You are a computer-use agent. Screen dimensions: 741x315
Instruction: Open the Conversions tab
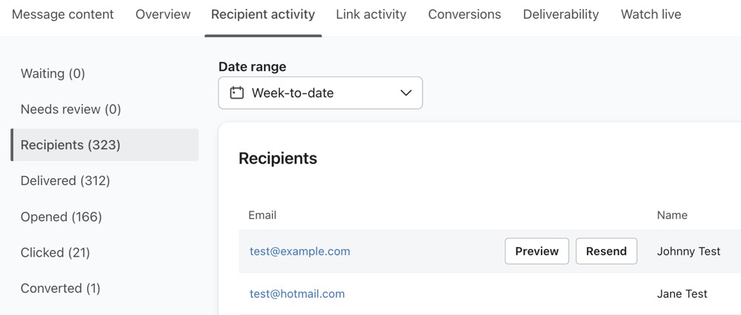pos(465,14)
